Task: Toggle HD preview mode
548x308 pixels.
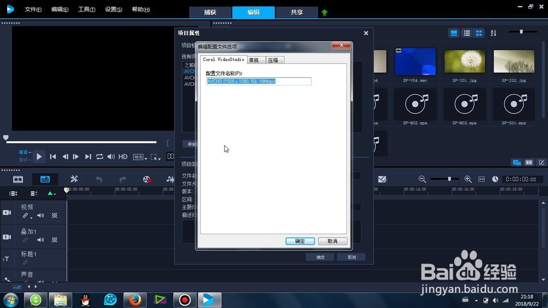Action: [x=123, y=157]
